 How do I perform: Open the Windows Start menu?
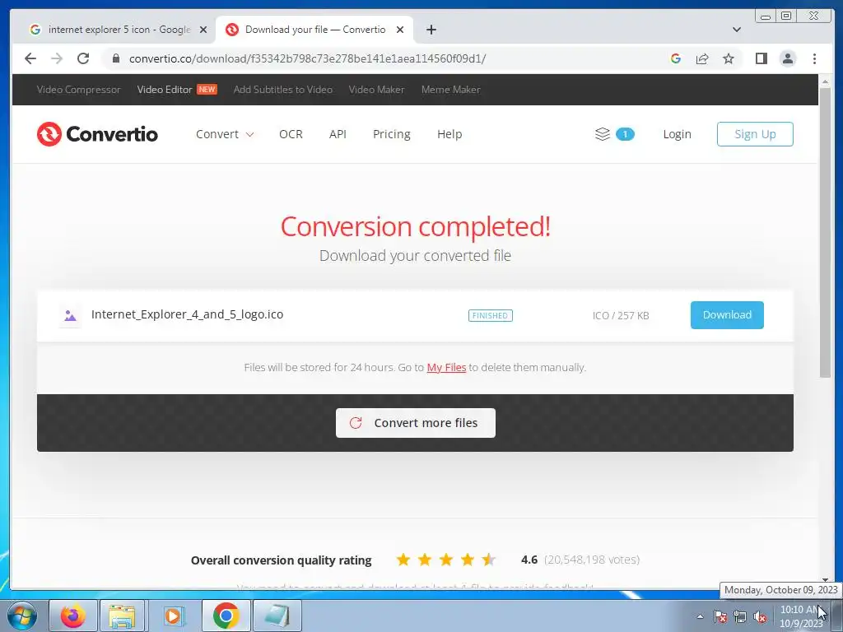(x=22, y=616)
